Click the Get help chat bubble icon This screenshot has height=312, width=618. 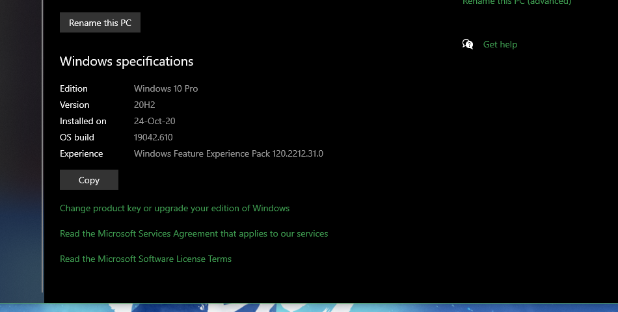click(x=468, y=44)
